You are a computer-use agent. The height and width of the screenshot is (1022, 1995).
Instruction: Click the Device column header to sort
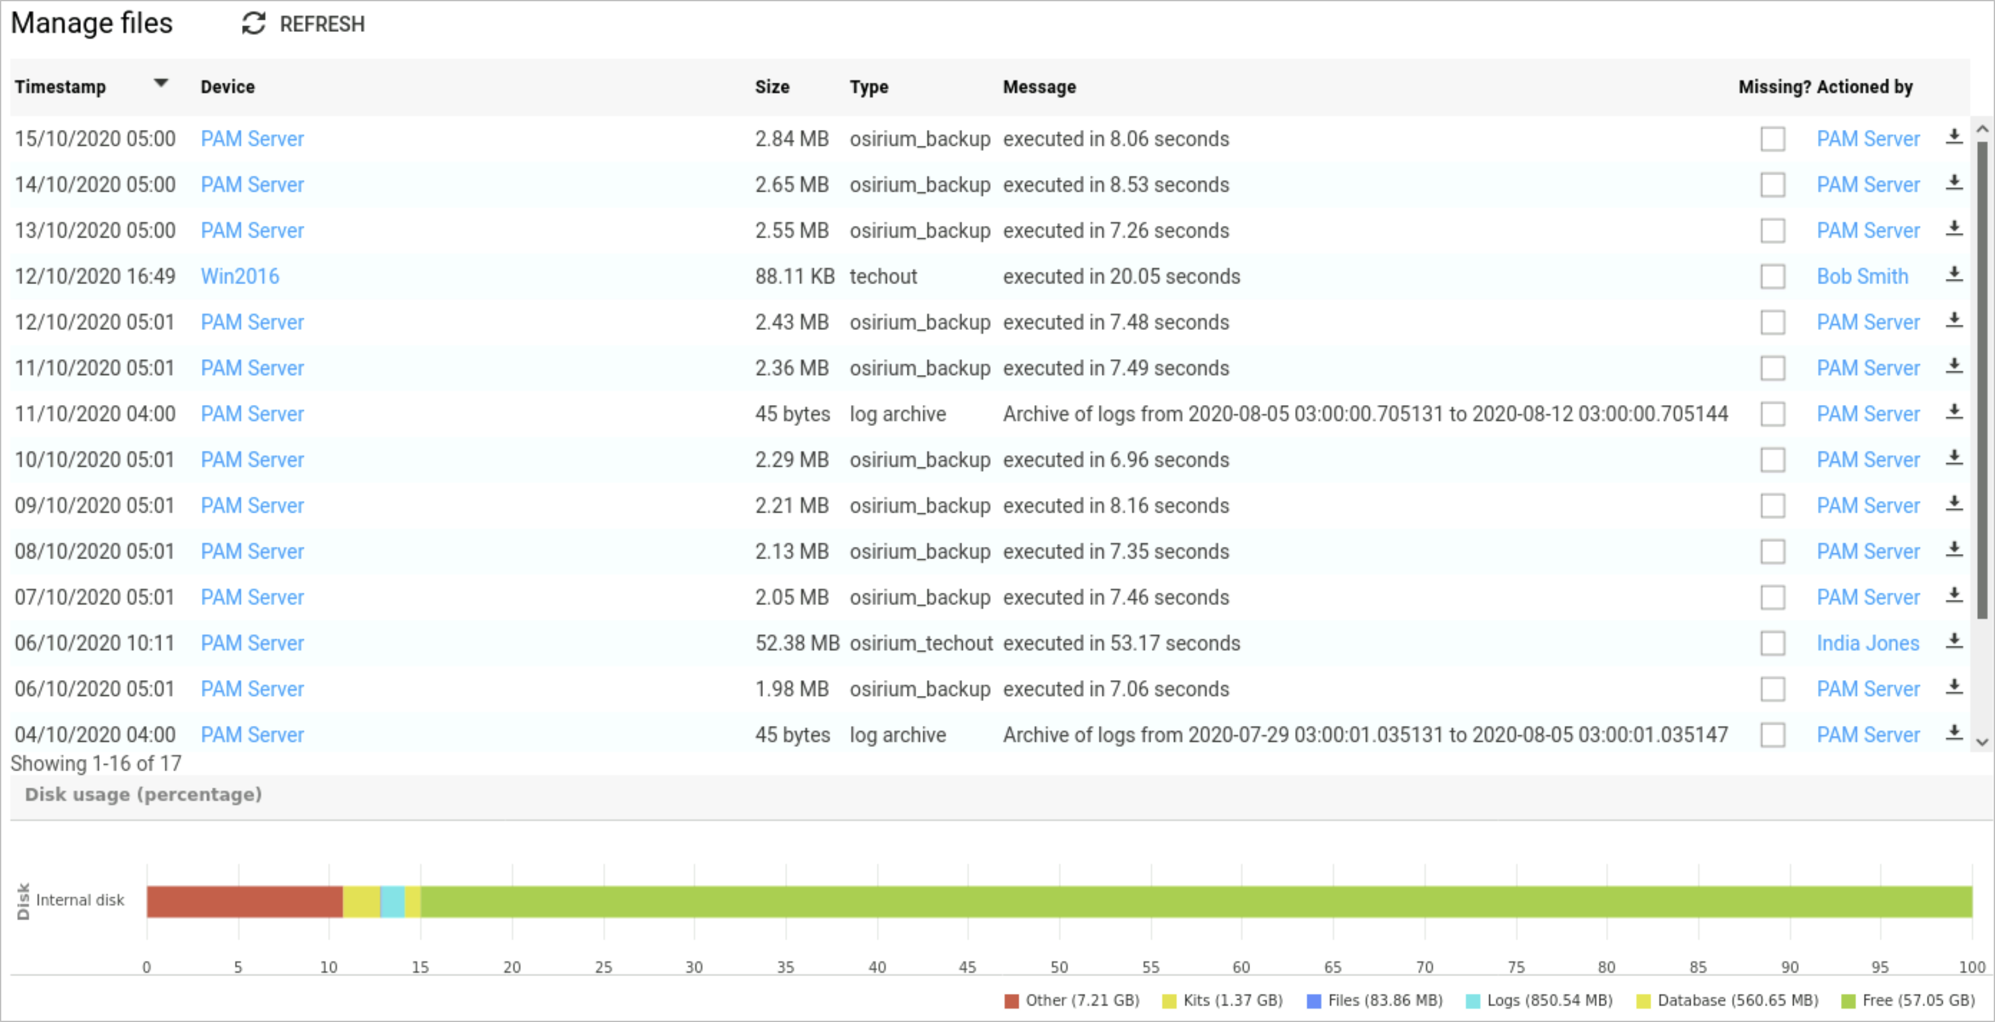point(227,87)
